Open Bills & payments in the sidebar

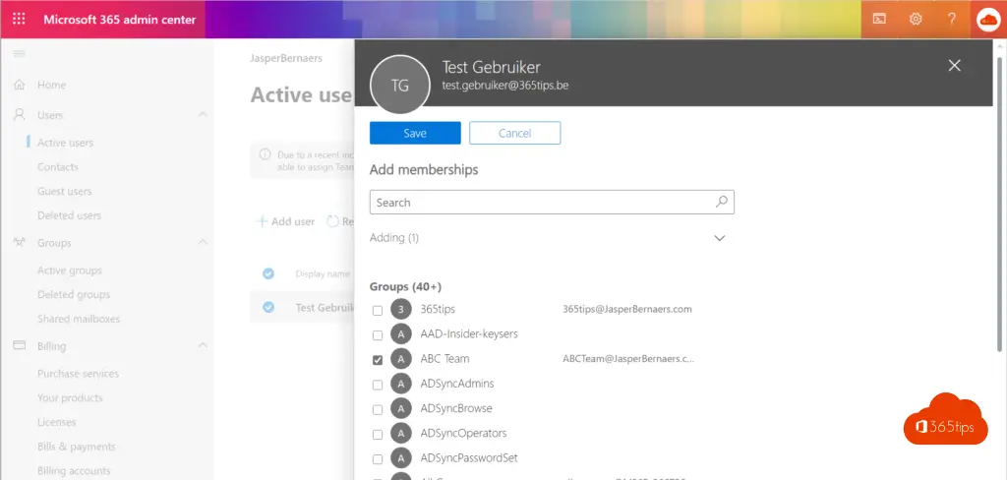click(77, 447)
